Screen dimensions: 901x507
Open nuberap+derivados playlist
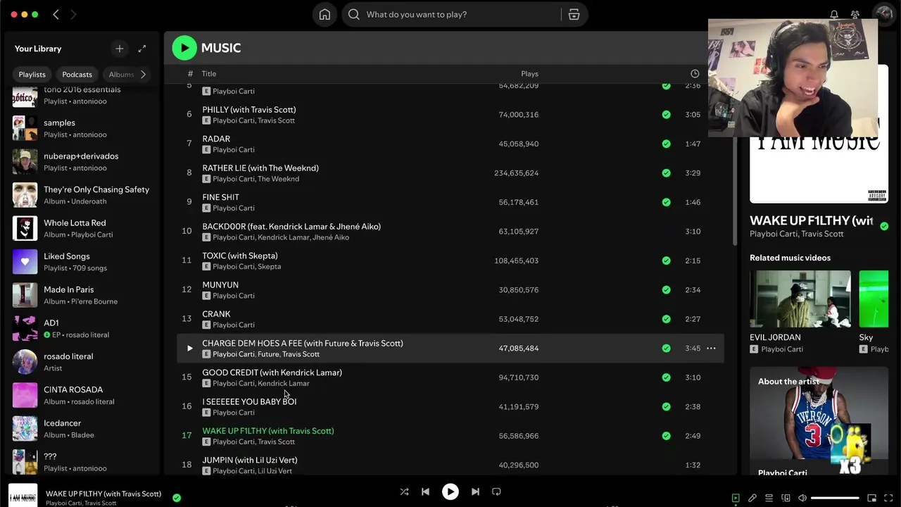coord(83,161)
